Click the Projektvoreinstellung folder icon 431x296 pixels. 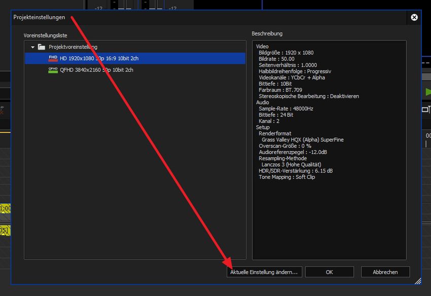coord(42,47)
